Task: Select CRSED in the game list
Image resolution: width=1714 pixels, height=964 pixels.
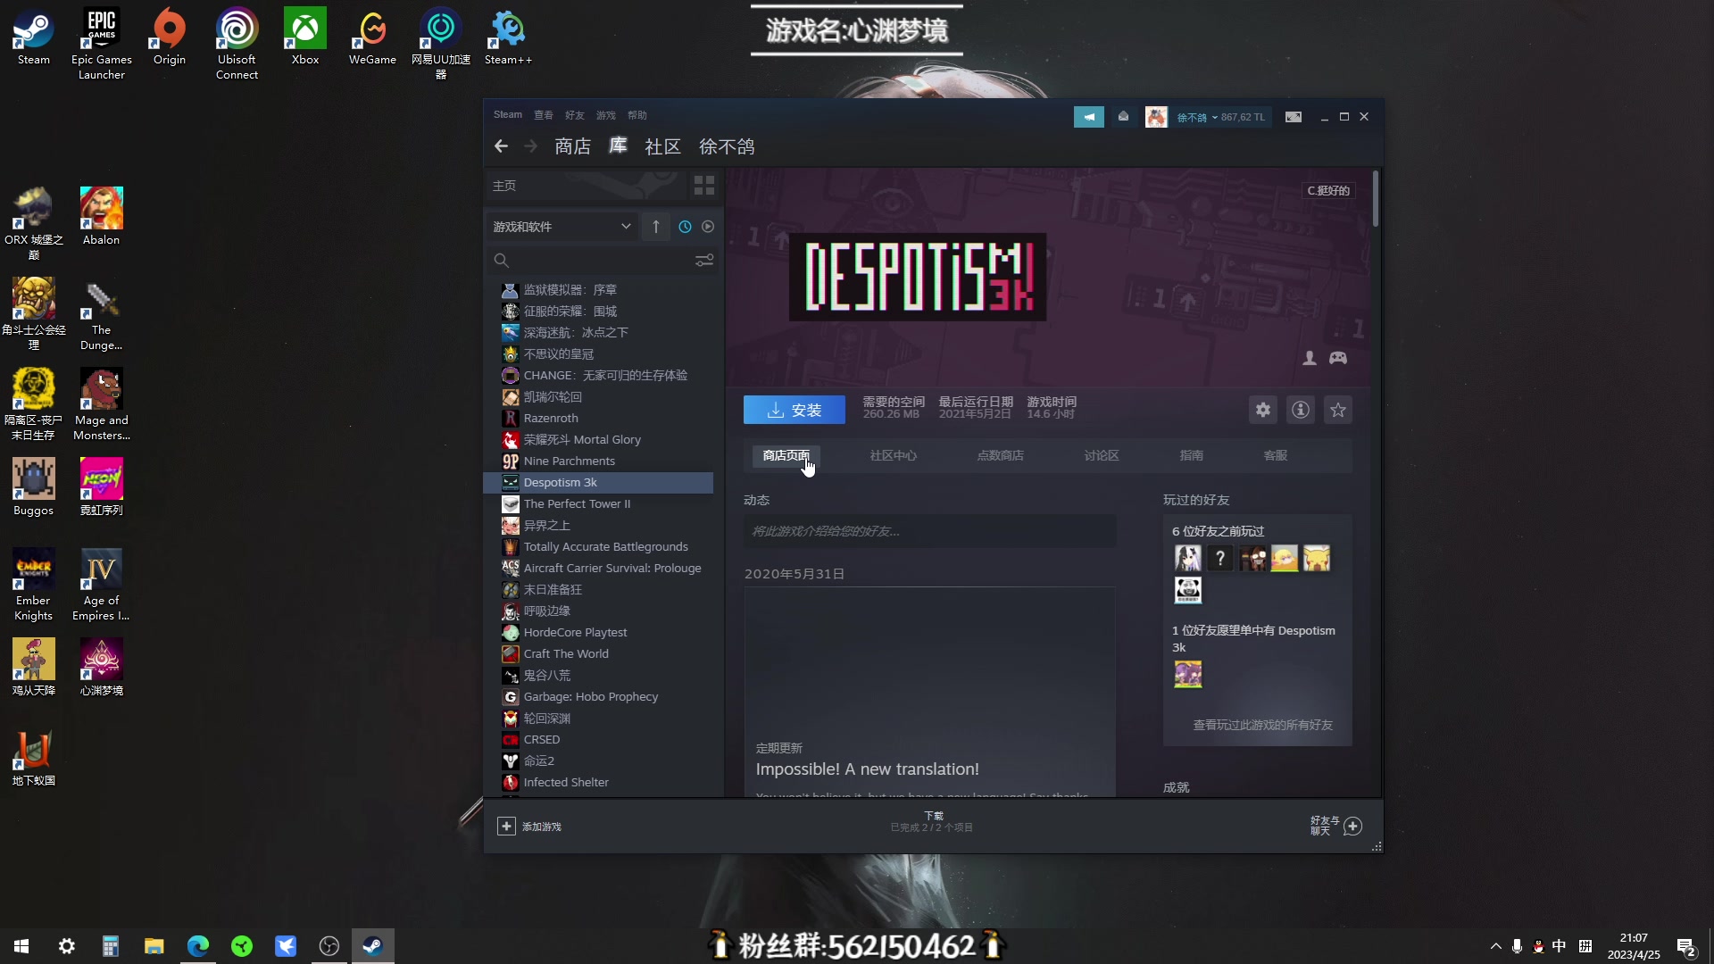Action: 598,739
